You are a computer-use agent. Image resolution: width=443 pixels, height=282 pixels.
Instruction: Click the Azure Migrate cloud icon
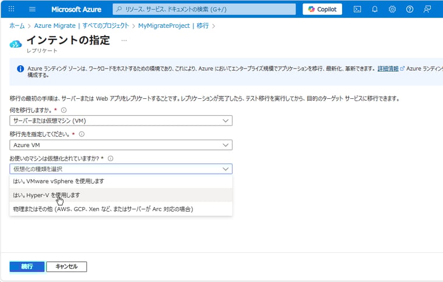coord(16,44)
